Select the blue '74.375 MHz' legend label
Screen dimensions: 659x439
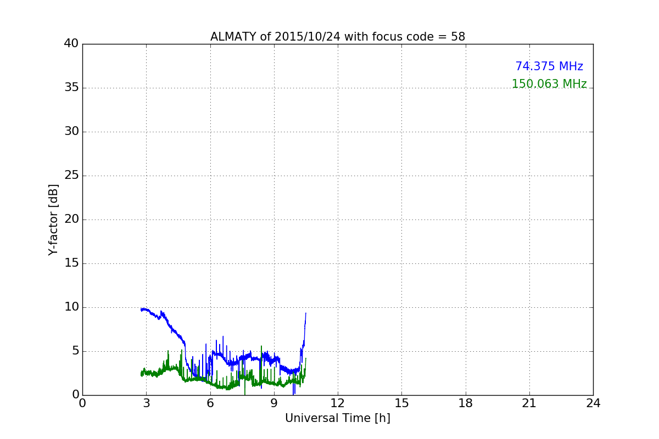(549, 66)
